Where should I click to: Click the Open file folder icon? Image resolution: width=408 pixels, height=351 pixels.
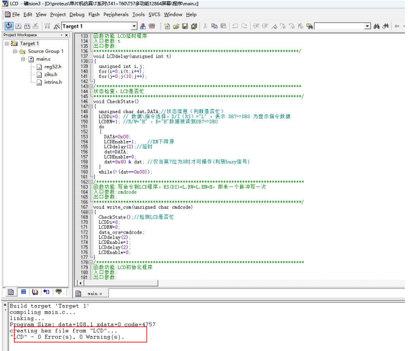pyautogui.click(x=176, y=26)
